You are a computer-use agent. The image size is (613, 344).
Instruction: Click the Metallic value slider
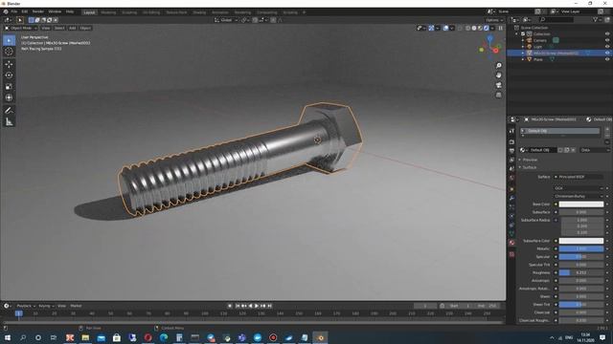pyautogui.click(x=581, y=248)
